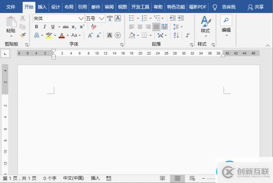This screenshot has height=183, width=273.
Task: Open the 布局 ribbon tab
Action: (69, 7)
